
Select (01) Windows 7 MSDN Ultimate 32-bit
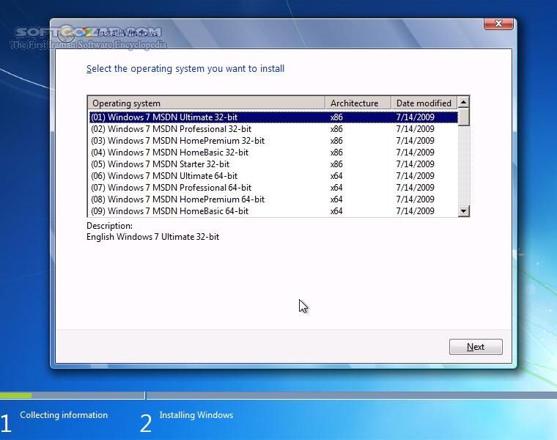pyautogui.click(x=273, y=117)
